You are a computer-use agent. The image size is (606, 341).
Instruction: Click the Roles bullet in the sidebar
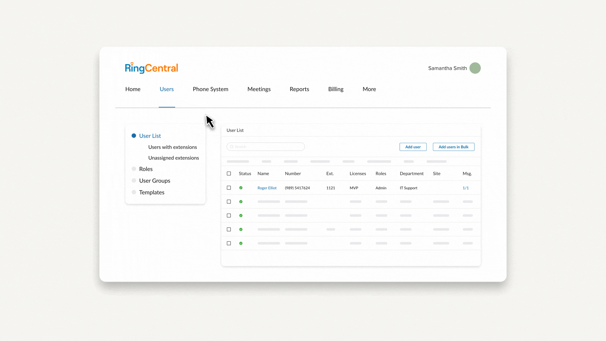pyautogui.click(x=134, y=169)
